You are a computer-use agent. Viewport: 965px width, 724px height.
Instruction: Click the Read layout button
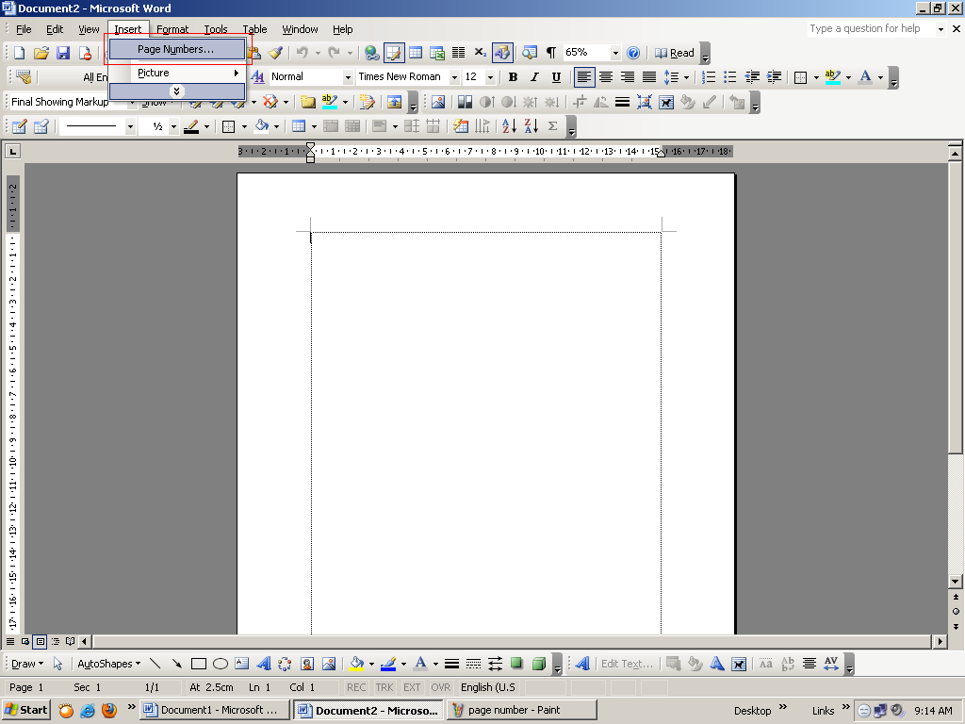[675, 53]
